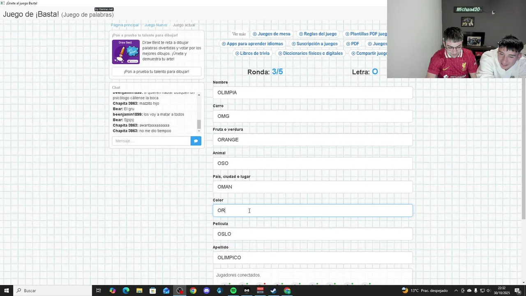Open Discord from taskbar
Viewport: 526px width, 296px height.
(206, 291)
